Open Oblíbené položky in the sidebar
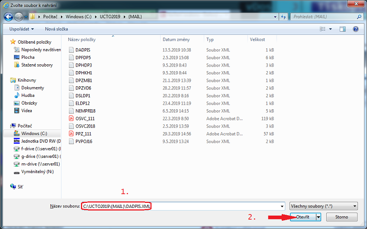The image size is (367, 229). coord(34,42)
